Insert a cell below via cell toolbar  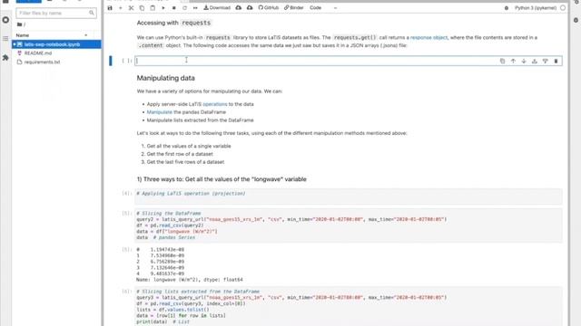pos(546,61)
